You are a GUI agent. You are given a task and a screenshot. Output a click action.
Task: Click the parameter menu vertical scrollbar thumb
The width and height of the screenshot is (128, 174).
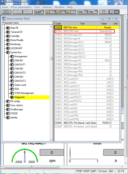tap(51, 59)
